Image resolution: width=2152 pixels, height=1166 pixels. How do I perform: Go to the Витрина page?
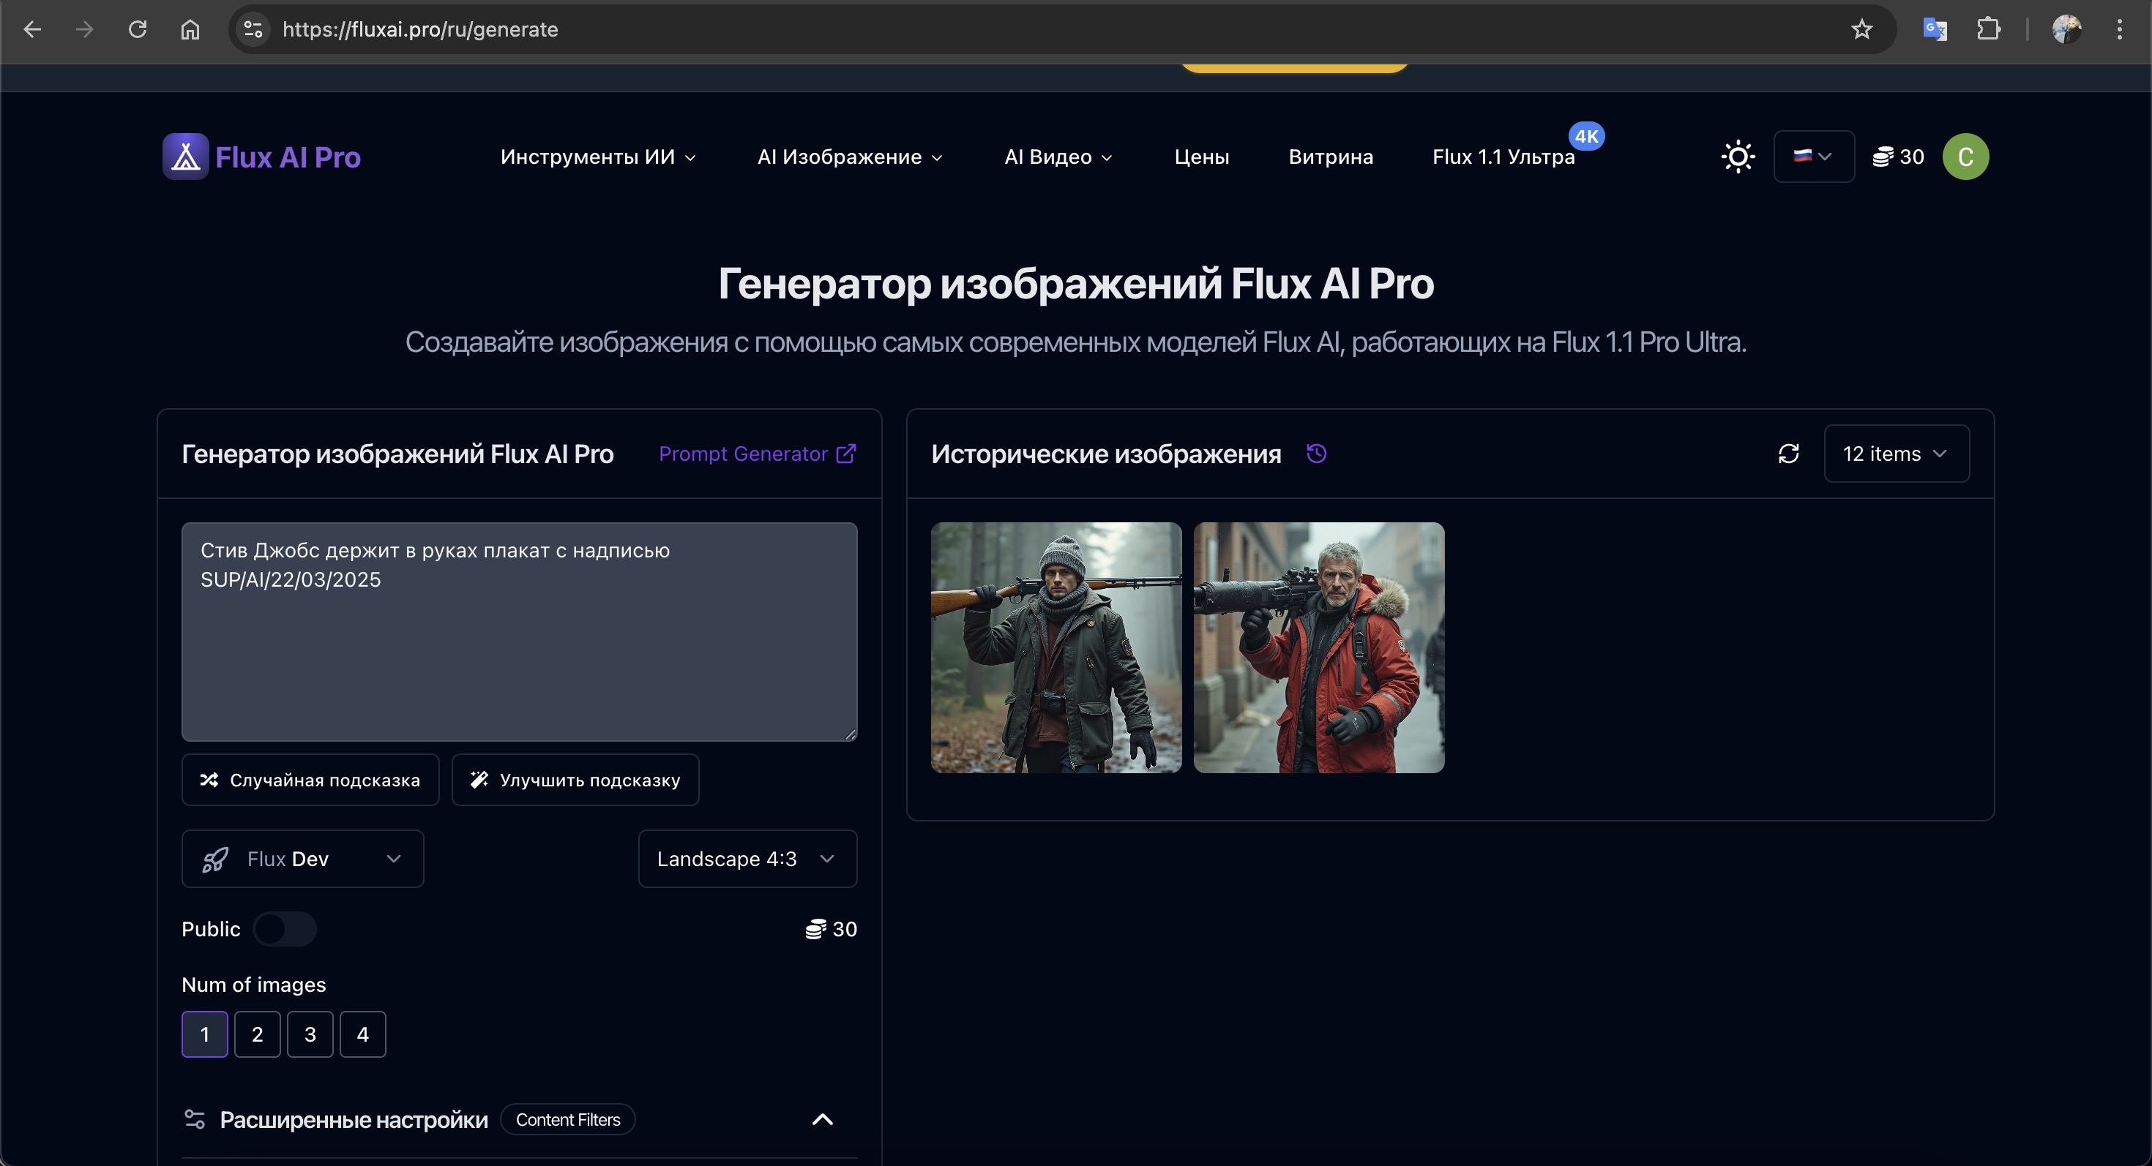pyautogui.click(x=1331, y=157)
